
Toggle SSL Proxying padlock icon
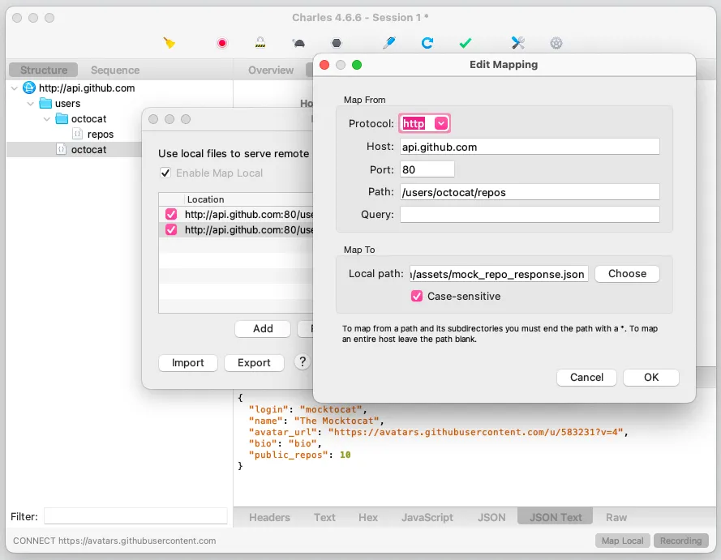click(260, 43)
